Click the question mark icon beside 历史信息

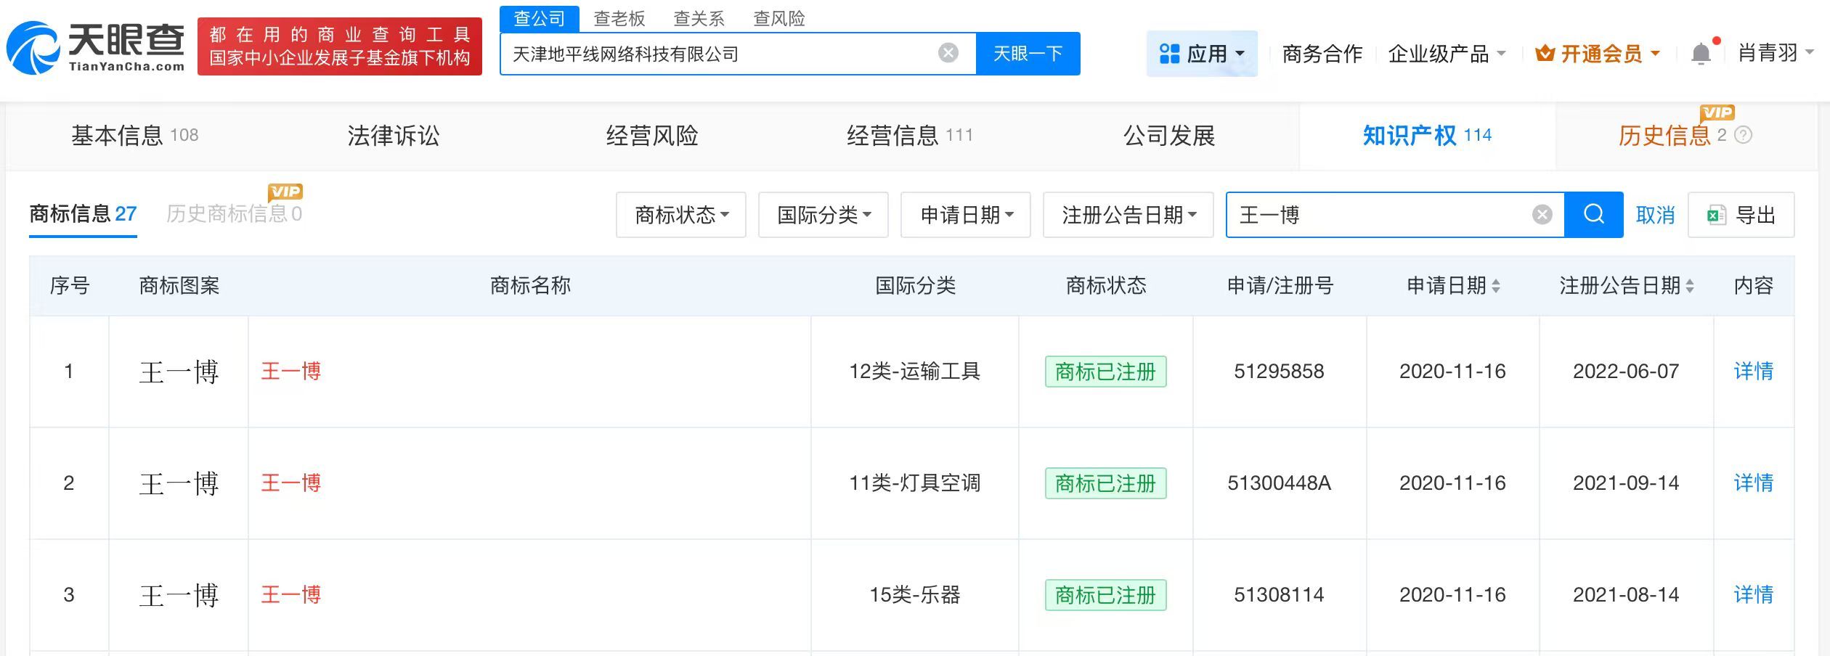coord(1743,136)
